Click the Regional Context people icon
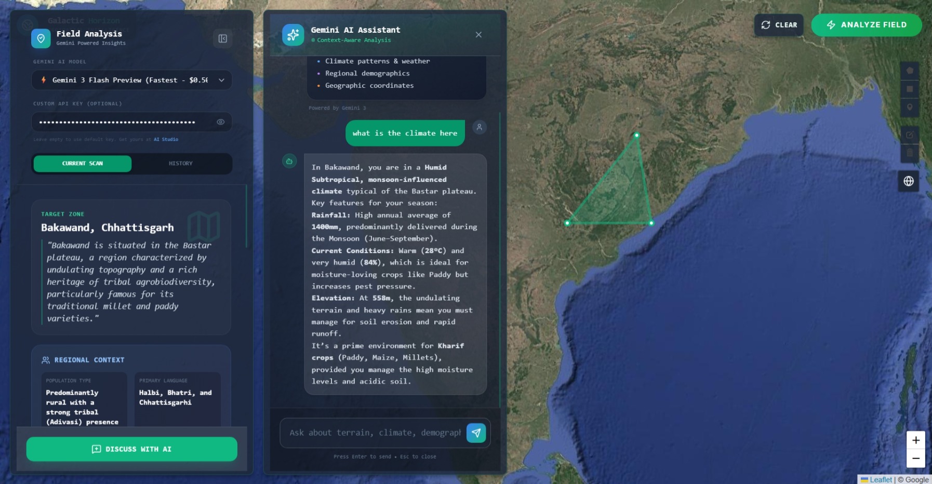Screen dimensions: 932x484 pos(46,360)
